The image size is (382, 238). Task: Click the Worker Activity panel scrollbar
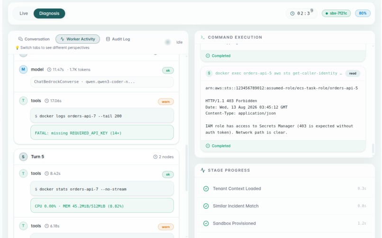(187, 168)
